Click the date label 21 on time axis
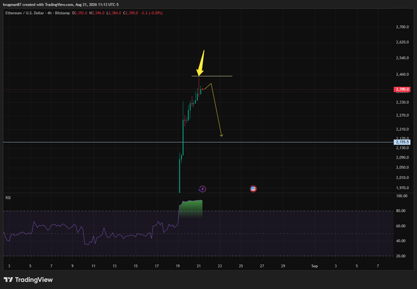This screenshot has width=417, height=289. coord(199,266)
